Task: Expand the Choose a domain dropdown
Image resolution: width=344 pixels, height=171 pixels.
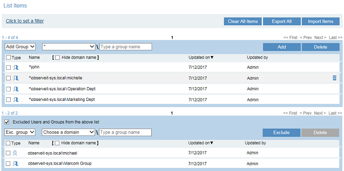Action: pos(69,133)
